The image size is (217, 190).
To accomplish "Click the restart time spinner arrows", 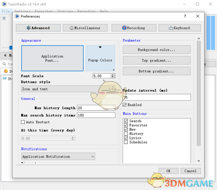I will [x=73, y=138].
